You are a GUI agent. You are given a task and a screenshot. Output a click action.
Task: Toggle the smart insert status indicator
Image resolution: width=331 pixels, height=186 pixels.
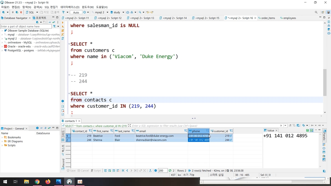[217, 175]
